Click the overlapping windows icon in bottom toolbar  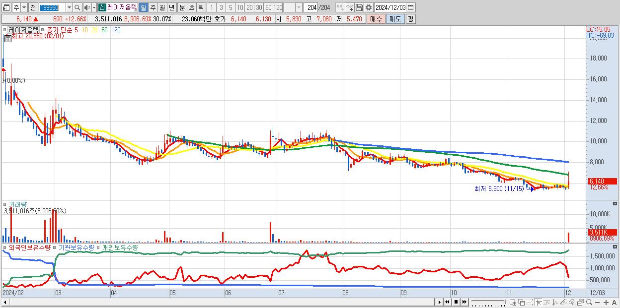[521, 302]
